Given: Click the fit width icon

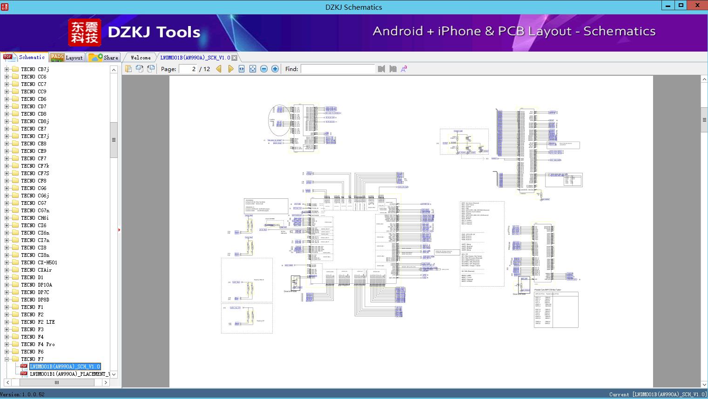Looking at the screenshot, I should pos(242,69).
